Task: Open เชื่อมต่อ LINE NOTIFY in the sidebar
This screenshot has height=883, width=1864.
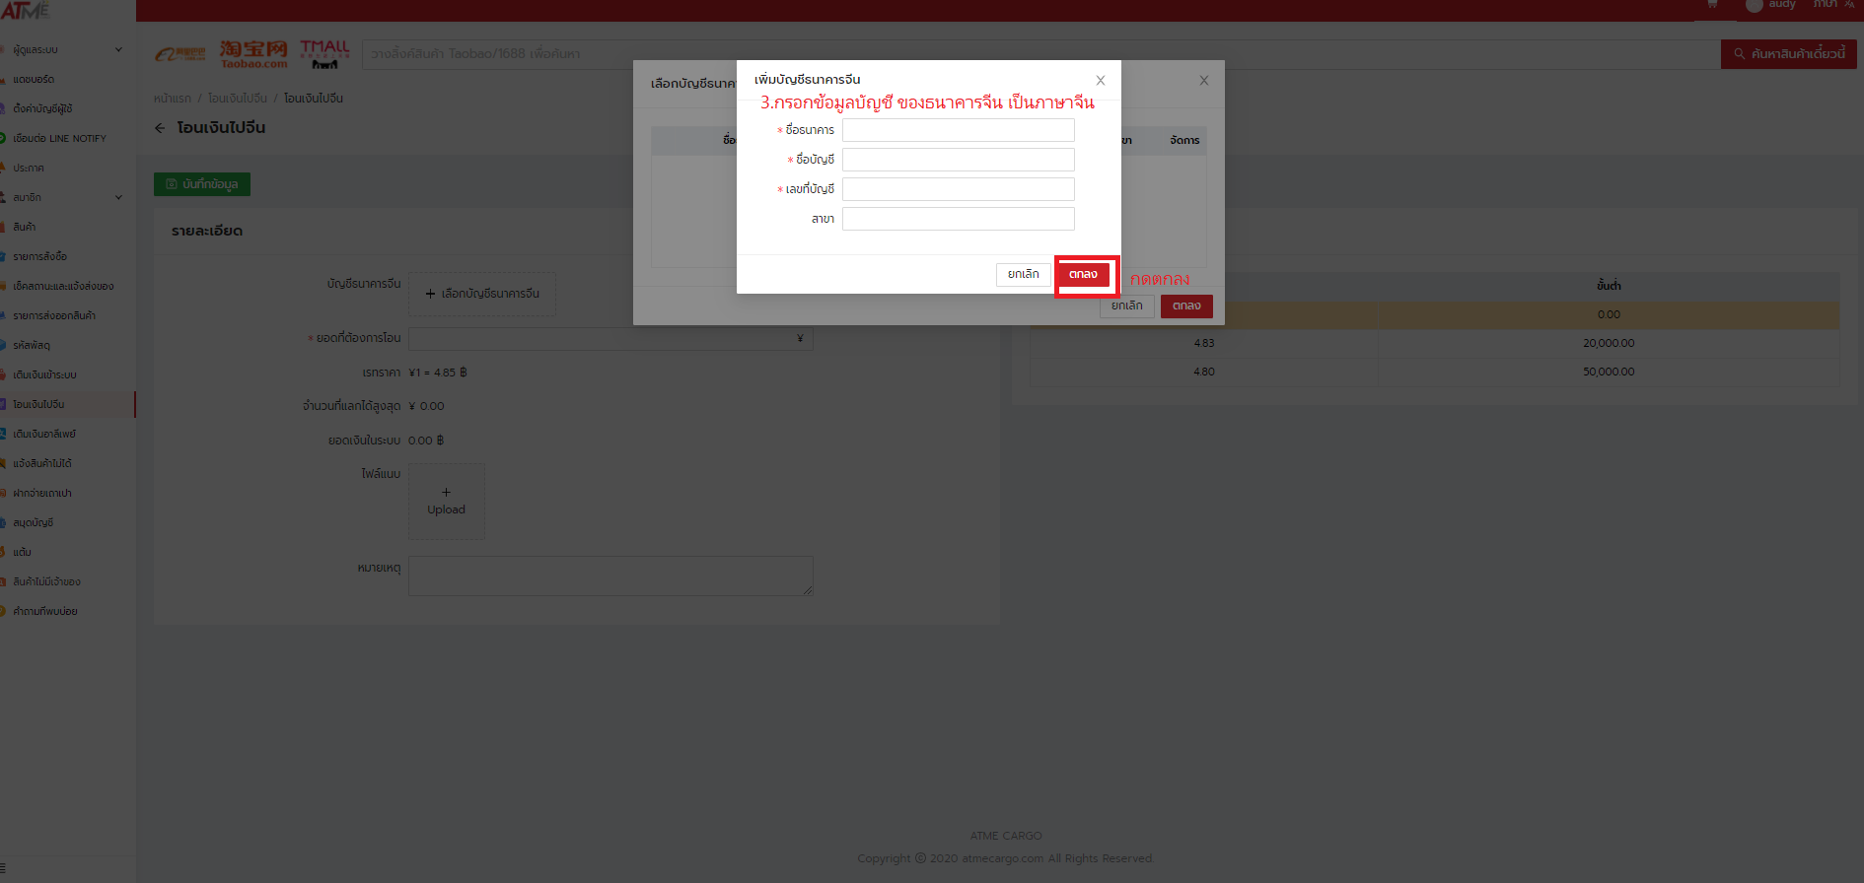Action: pos(59,138)
